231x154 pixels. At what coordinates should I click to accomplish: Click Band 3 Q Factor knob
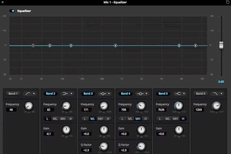pyautogui.click(x=104, y=146)
